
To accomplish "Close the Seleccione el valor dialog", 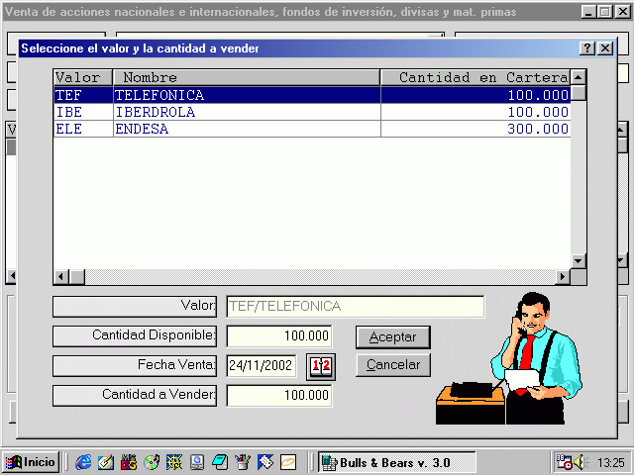I will [605, 48].
